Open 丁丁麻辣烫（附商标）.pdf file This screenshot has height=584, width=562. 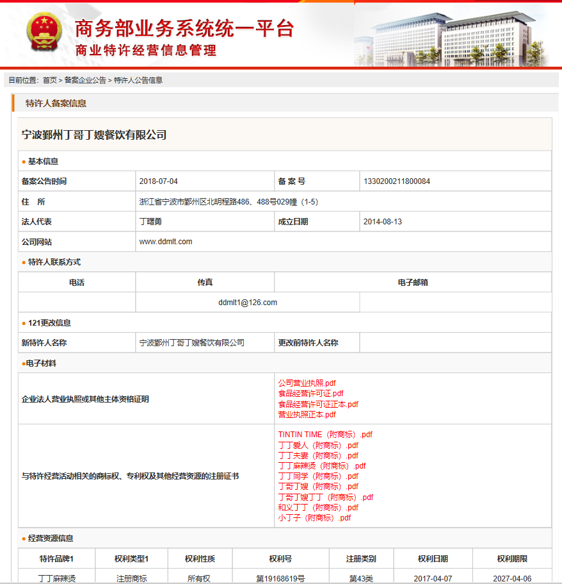(x=322, y=466)
